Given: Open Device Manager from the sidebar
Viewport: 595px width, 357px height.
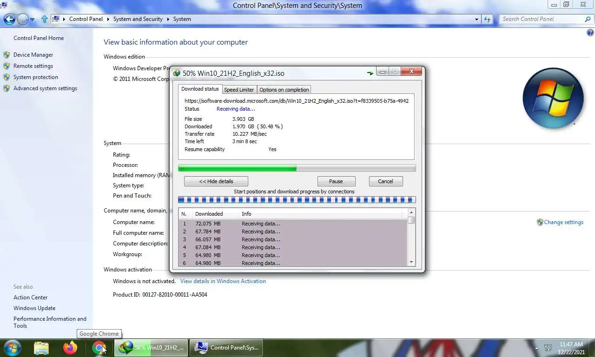Looking at the screenshot, I should [x=33, y=55].
